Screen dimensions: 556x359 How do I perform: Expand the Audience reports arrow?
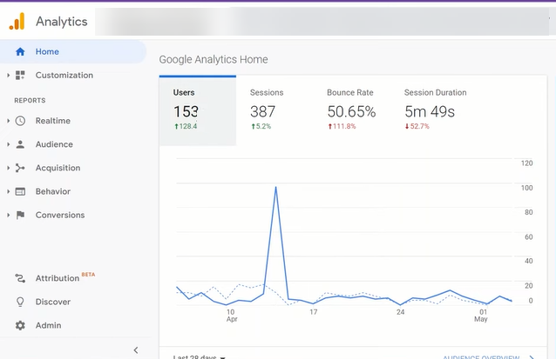8,144
